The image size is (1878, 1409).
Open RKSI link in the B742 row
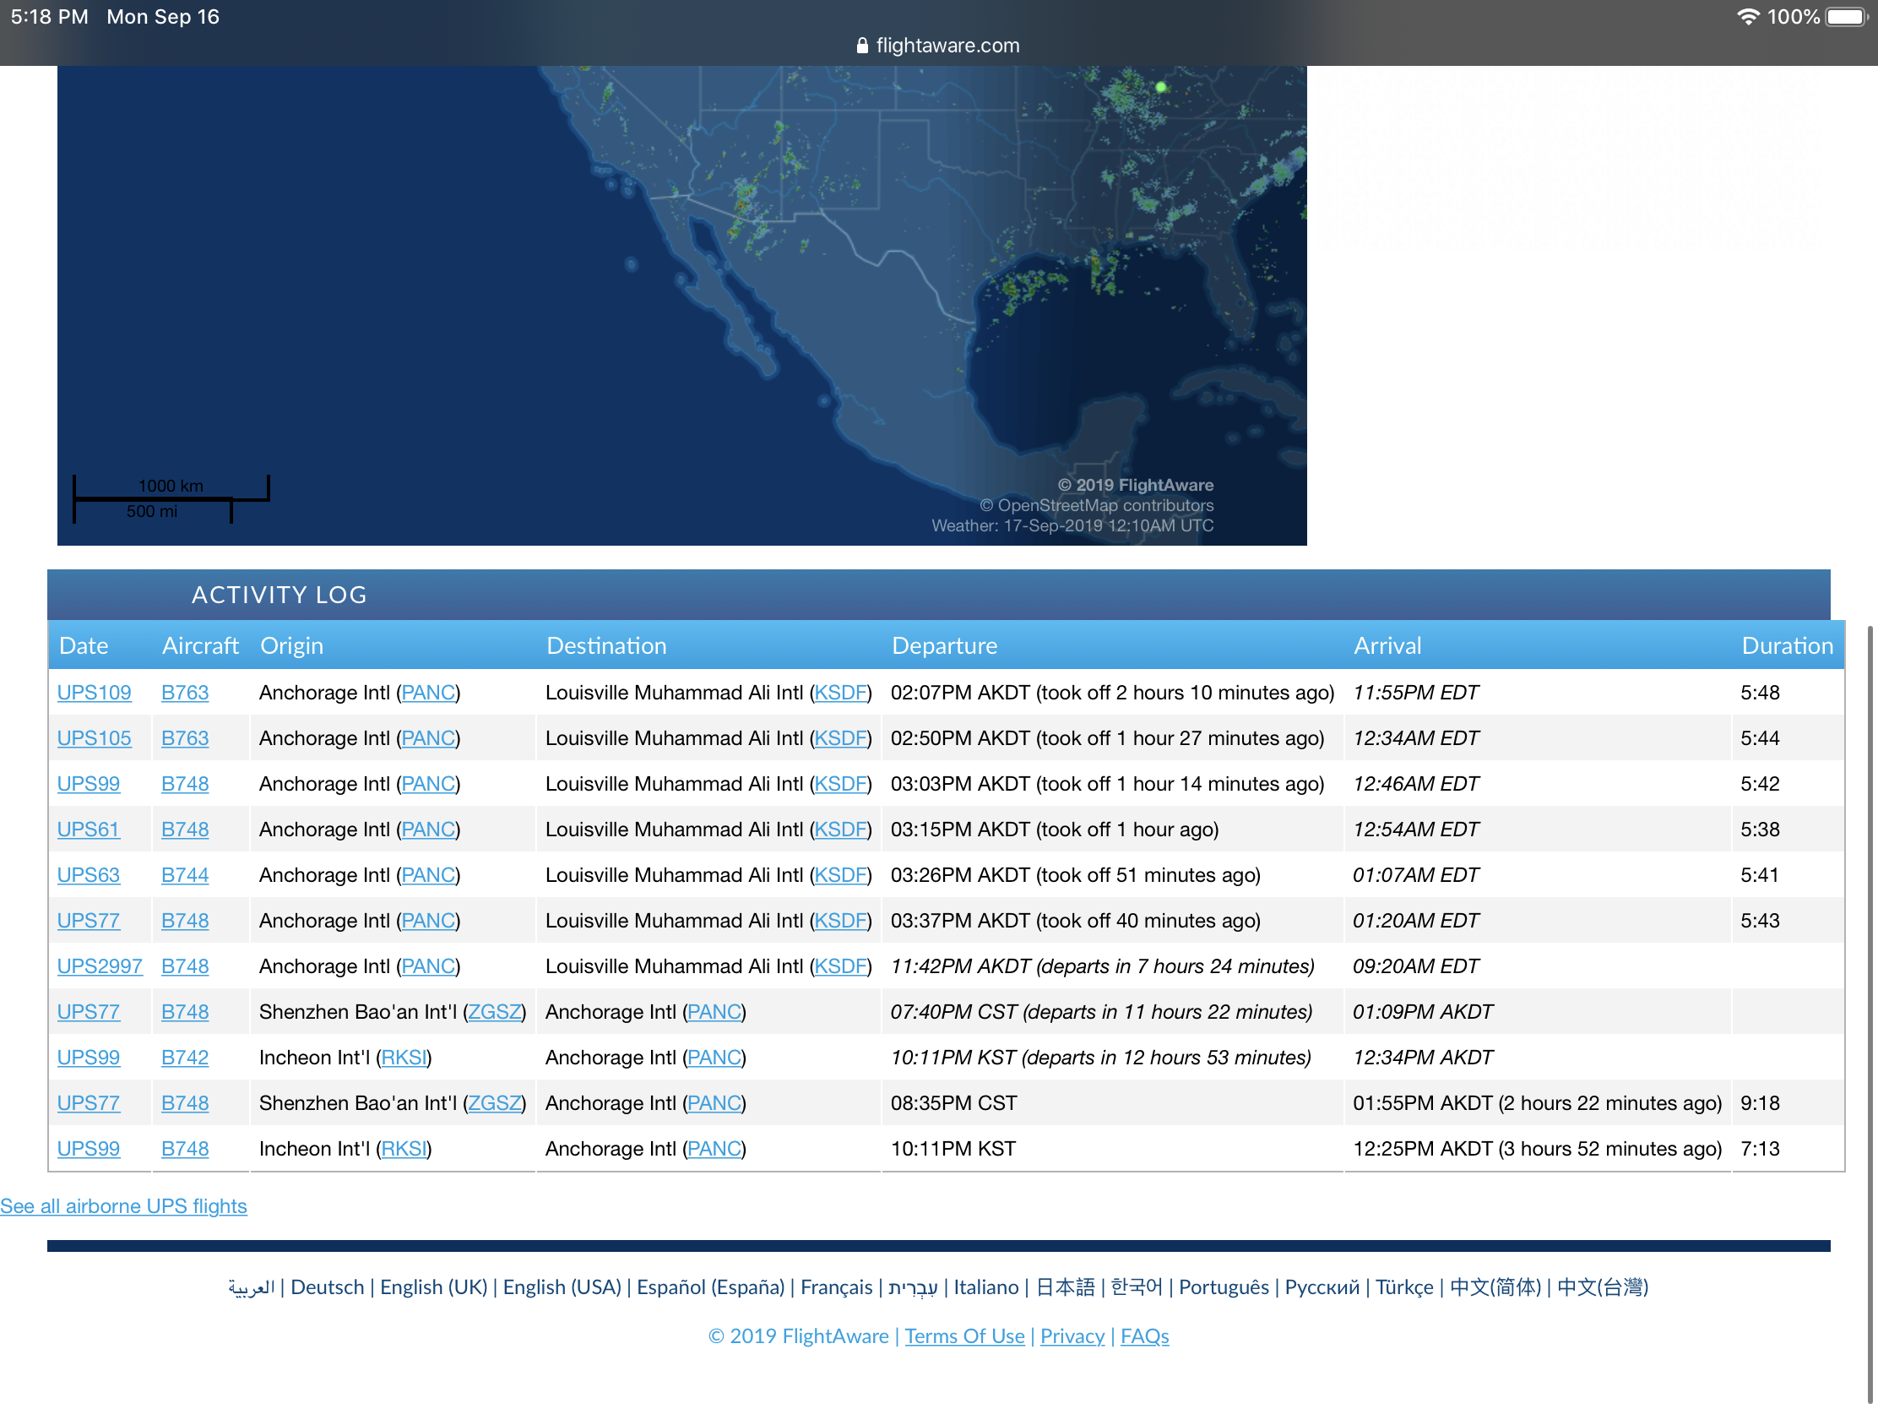[x=404, y=1058]
